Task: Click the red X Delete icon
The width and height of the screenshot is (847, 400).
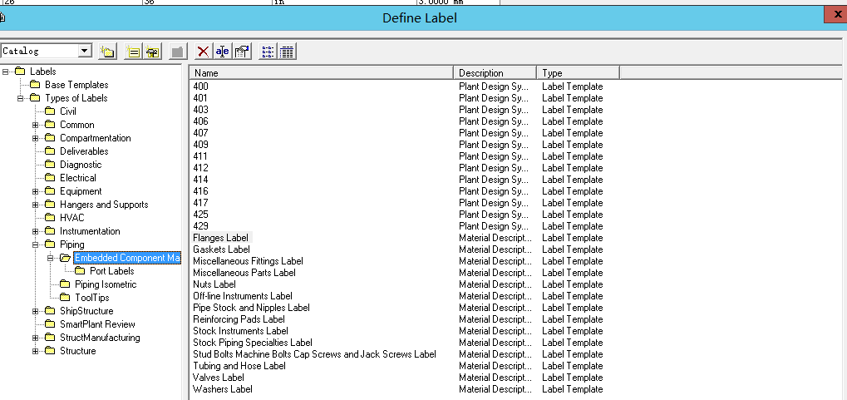Action: click(x=203, y=52)
